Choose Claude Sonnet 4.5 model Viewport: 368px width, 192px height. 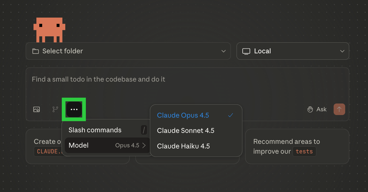[185, 131]
